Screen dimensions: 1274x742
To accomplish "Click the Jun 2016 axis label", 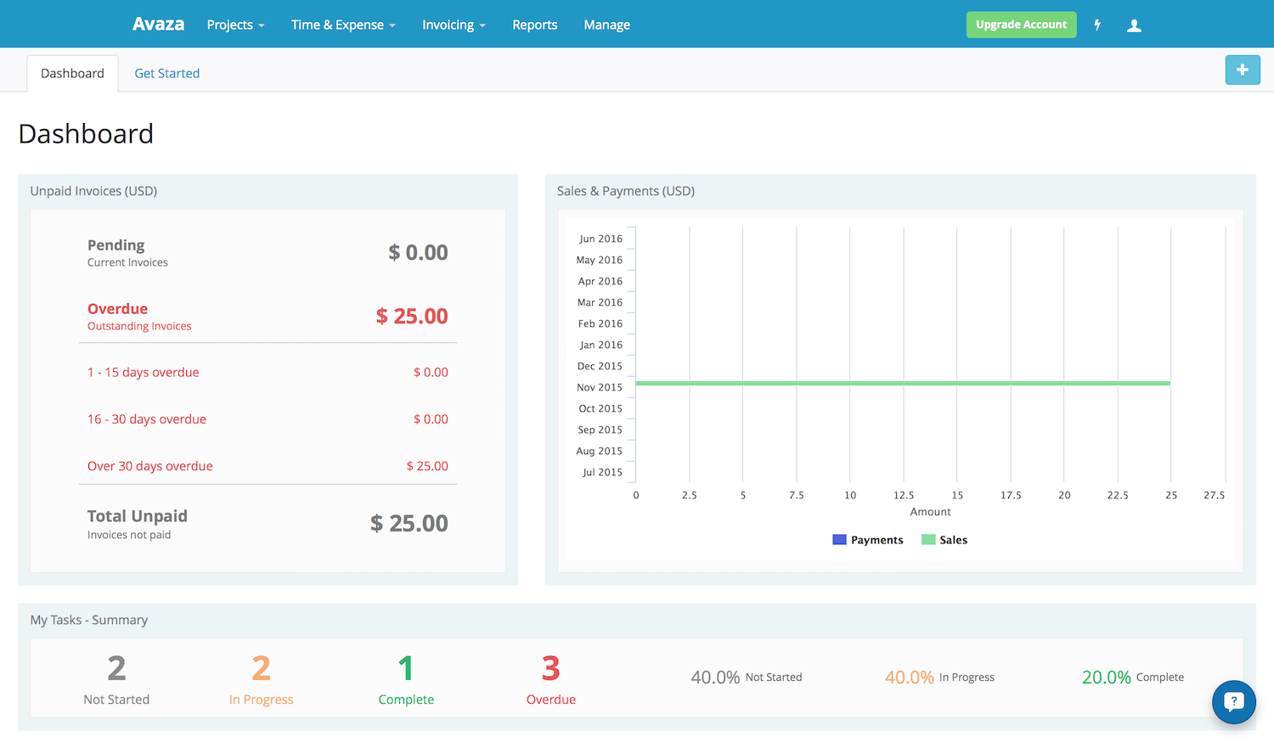I will 600,239.
